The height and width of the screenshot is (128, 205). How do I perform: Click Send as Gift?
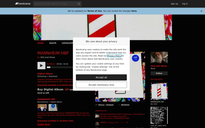tap(43, 93)
